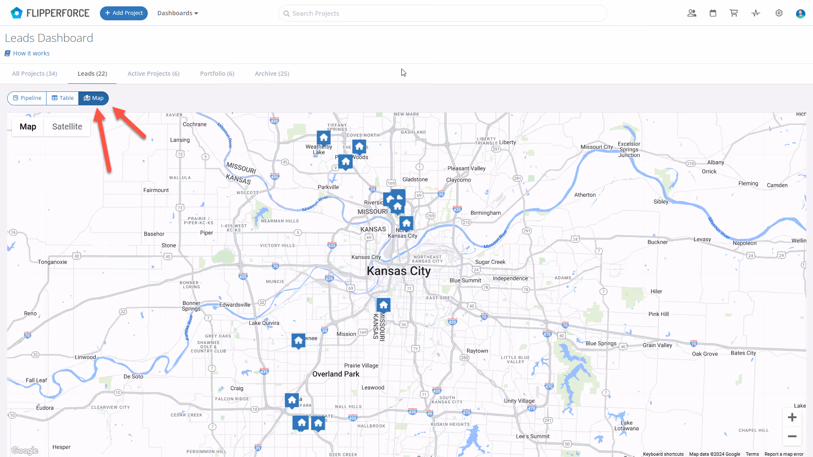Open the user profile avatar
The height and width of the screenshot is (457, 813).
[800, 14]
